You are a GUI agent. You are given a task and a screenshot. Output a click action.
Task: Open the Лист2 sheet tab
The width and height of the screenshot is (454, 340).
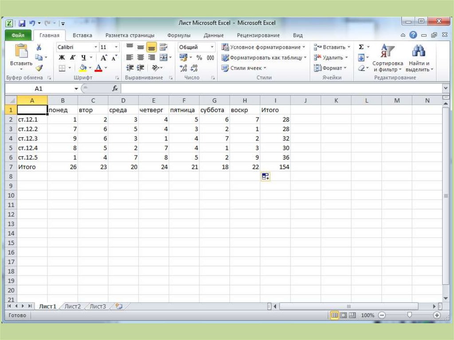[73, 306]
